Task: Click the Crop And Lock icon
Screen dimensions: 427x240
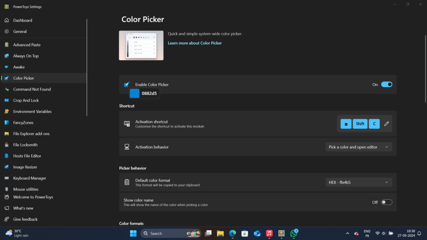Action: click(7, 100)
